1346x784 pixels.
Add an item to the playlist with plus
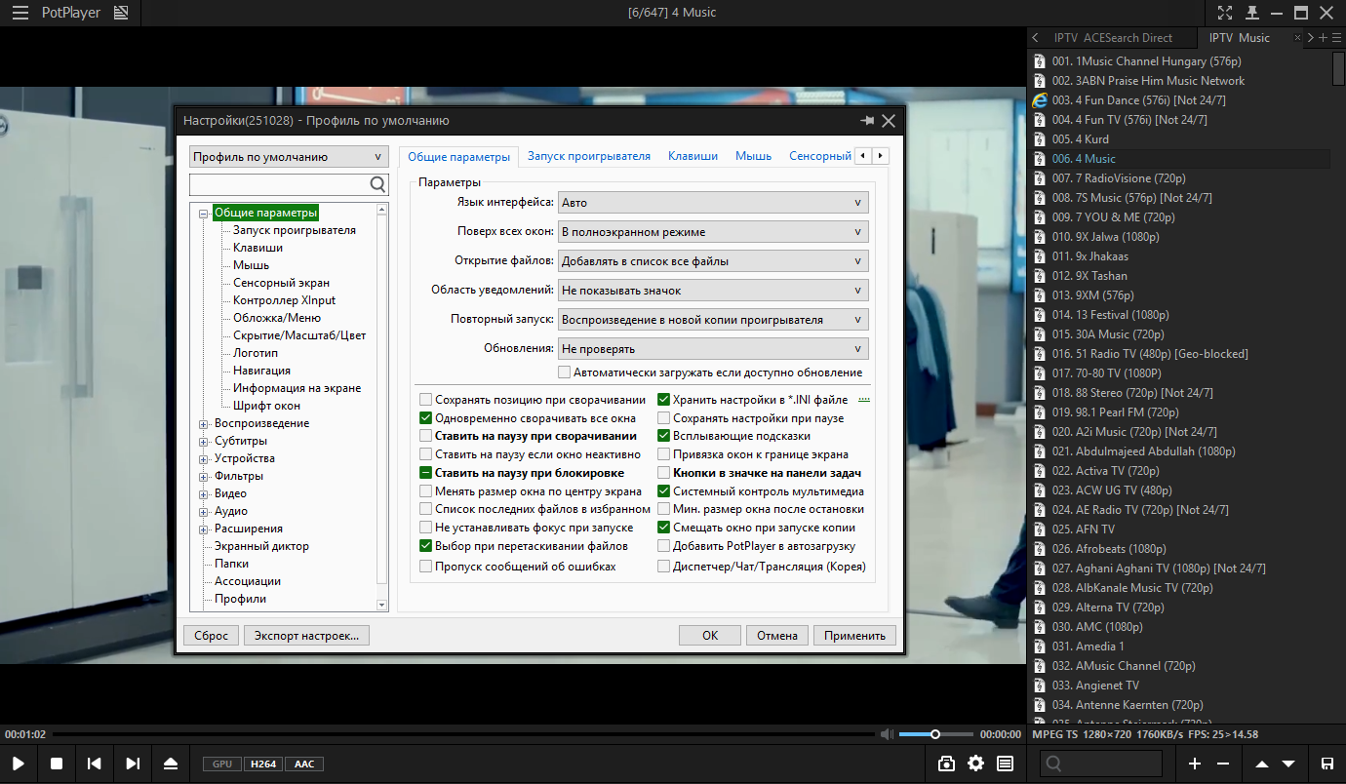click(x=1195, y=764)
